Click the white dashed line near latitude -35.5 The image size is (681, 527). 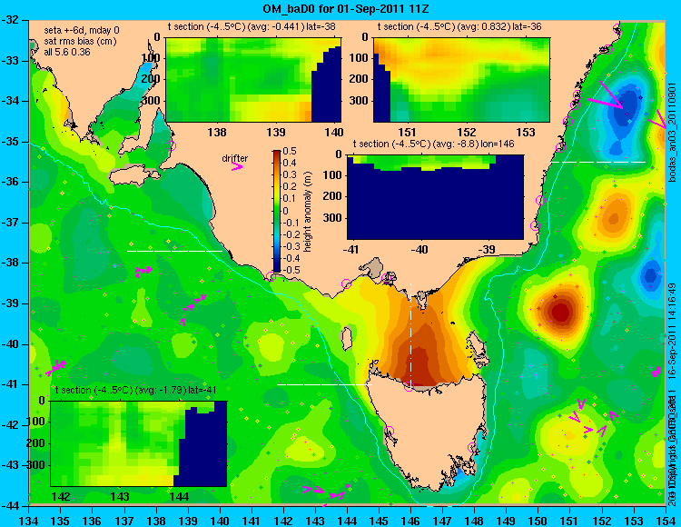click(x=598, y=162)
